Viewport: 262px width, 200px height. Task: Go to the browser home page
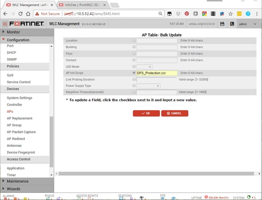point(28,14)
